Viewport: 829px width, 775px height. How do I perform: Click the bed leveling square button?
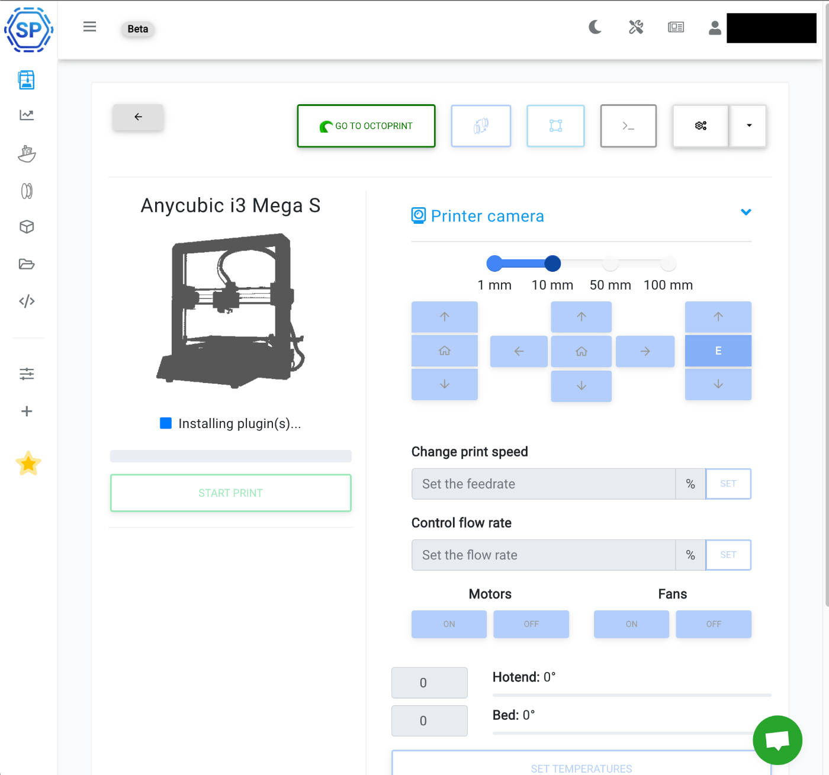tap(555, 126)
